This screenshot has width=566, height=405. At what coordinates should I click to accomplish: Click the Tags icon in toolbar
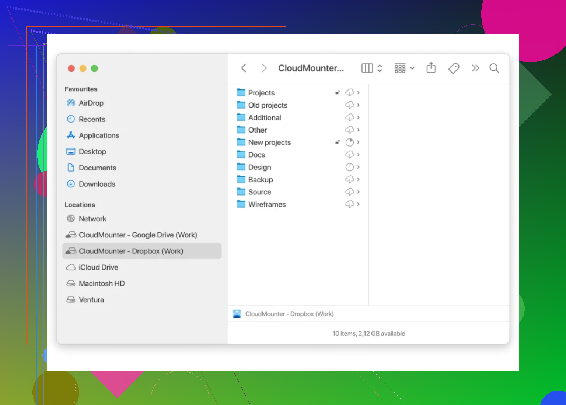click(454, 68)
